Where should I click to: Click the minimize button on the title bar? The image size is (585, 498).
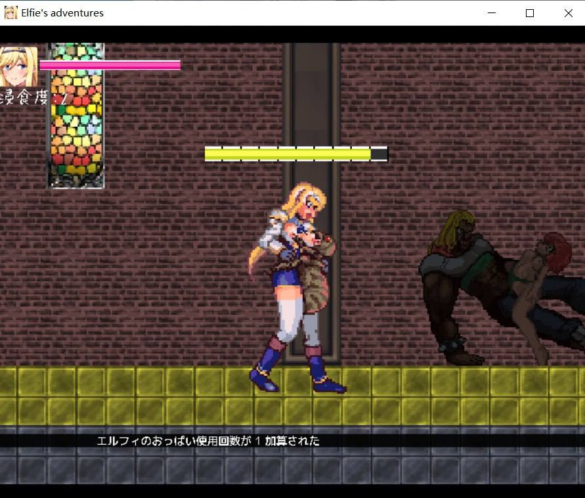click(x=491, y=12)
